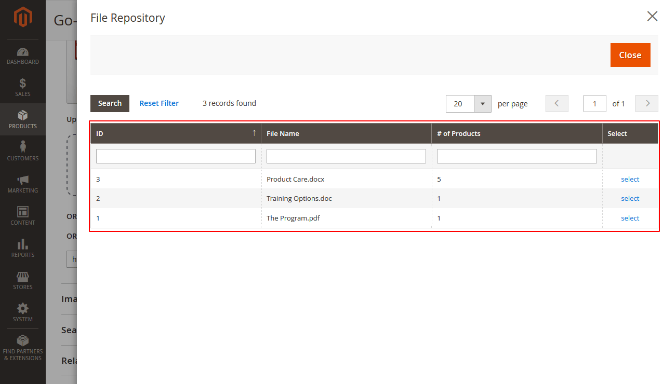Image resolution: width=663 pixels, height=384 pixels.
Task: Run Search on the repository grid
Action: (110, 103)
